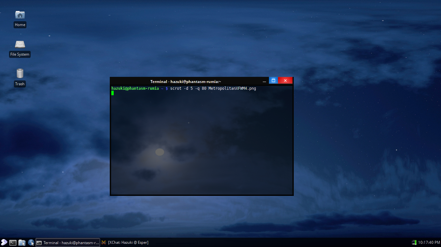Open the Trash bin icon

[x=20, y=73]
